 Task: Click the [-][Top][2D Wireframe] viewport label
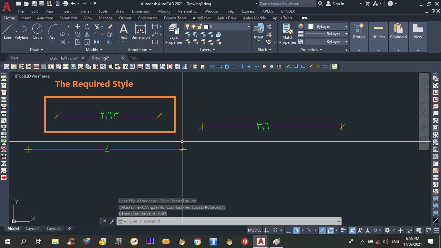(30, 76)
